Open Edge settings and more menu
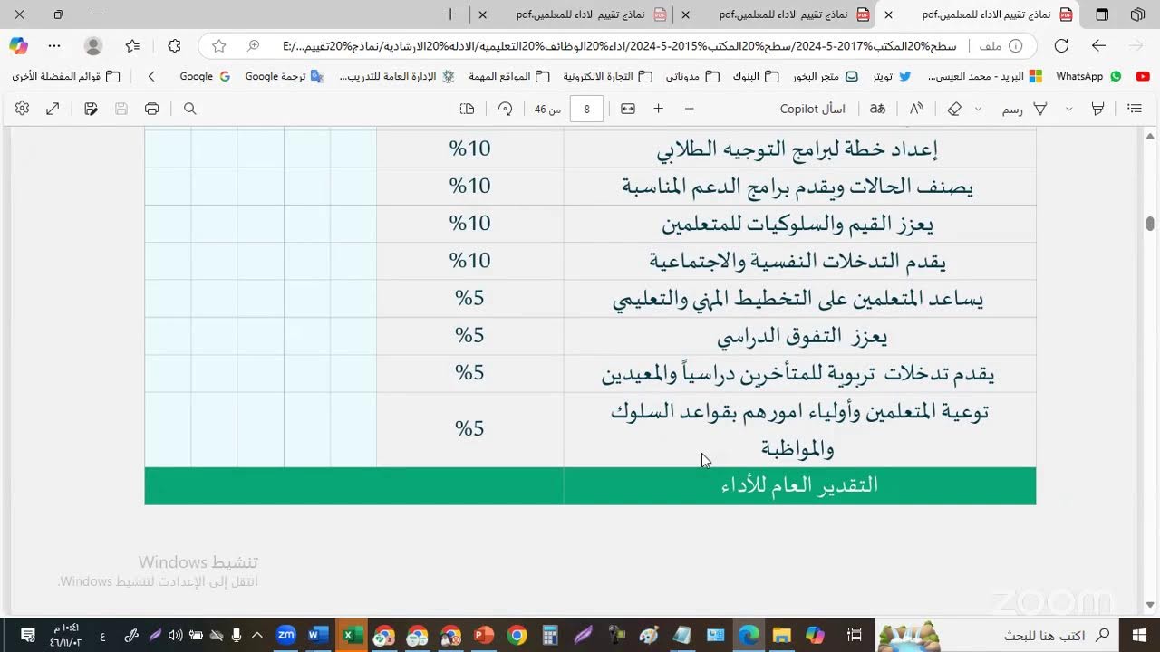The height and width of the screenshot is (652, 1160). (54, 45)
